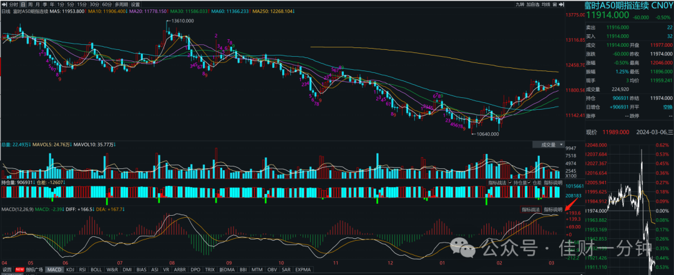This screenshot has height=275, width=674.
Task: Open 指标战法 in open-interest panel
Action: click(x=497, y=183)
